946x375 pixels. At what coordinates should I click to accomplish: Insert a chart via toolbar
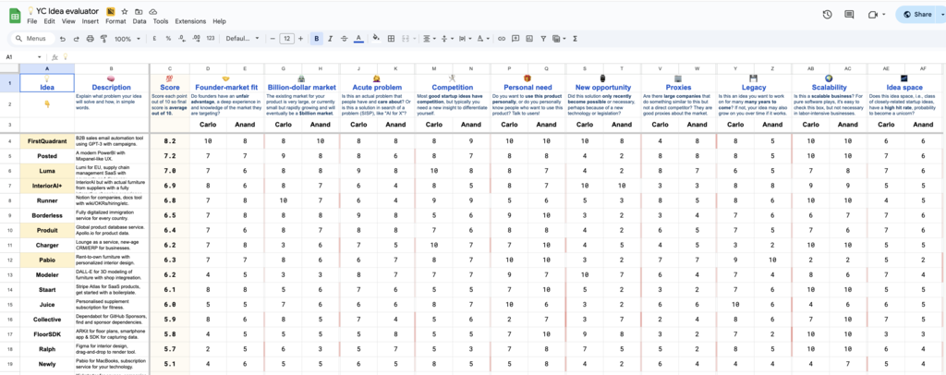(529, 39)
